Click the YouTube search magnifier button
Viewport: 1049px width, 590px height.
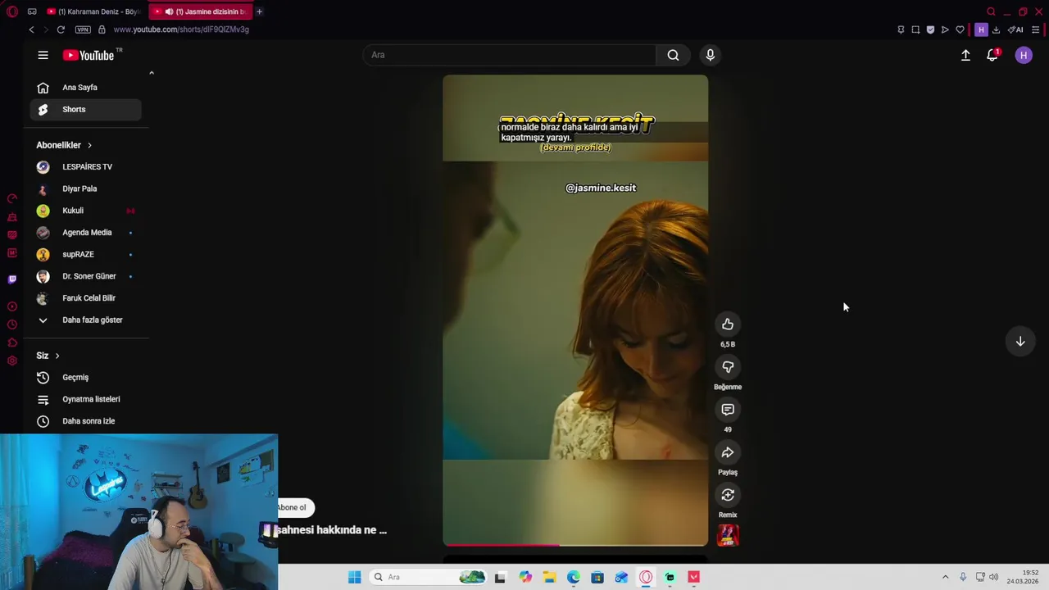[673, 55]
